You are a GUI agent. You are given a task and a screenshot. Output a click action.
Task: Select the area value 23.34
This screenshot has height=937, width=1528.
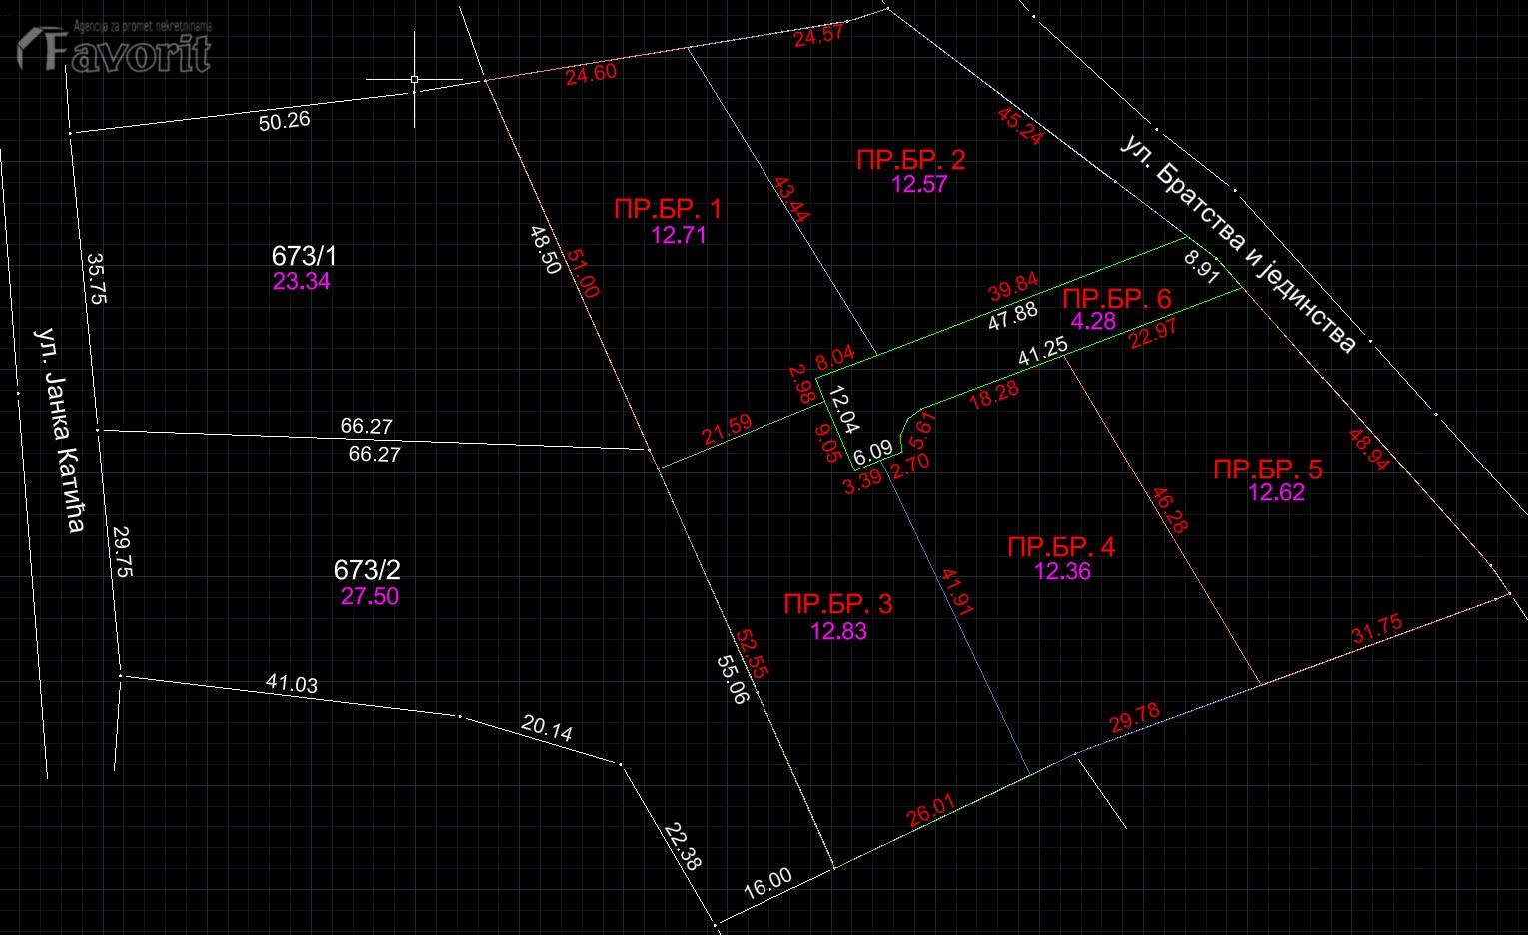301,281
